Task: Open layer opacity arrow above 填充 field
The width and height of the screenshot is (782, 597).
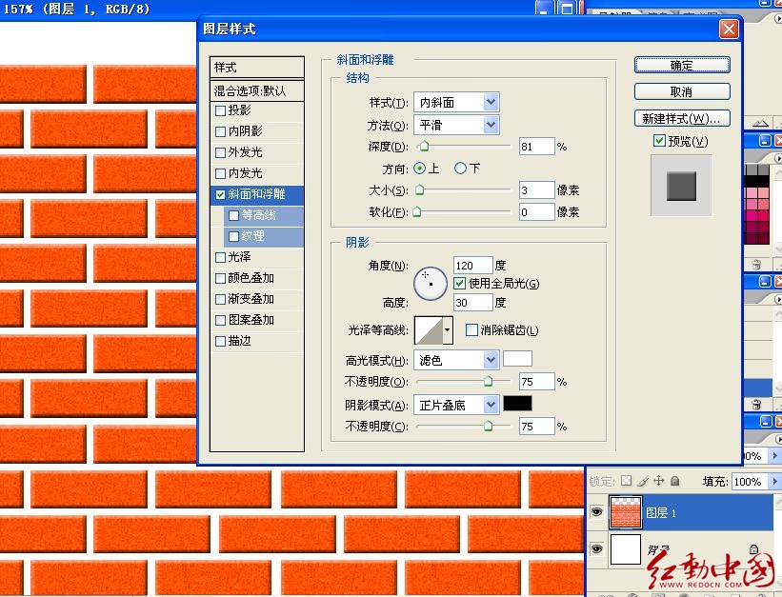Action: pyautogui.click(x=774, y=455)
